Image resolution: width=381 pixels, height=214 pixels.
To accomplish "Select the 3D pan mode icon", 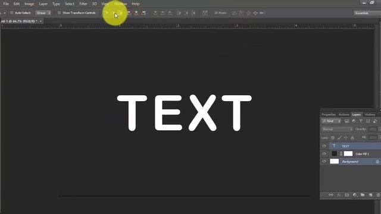I will tap(248, 13).
